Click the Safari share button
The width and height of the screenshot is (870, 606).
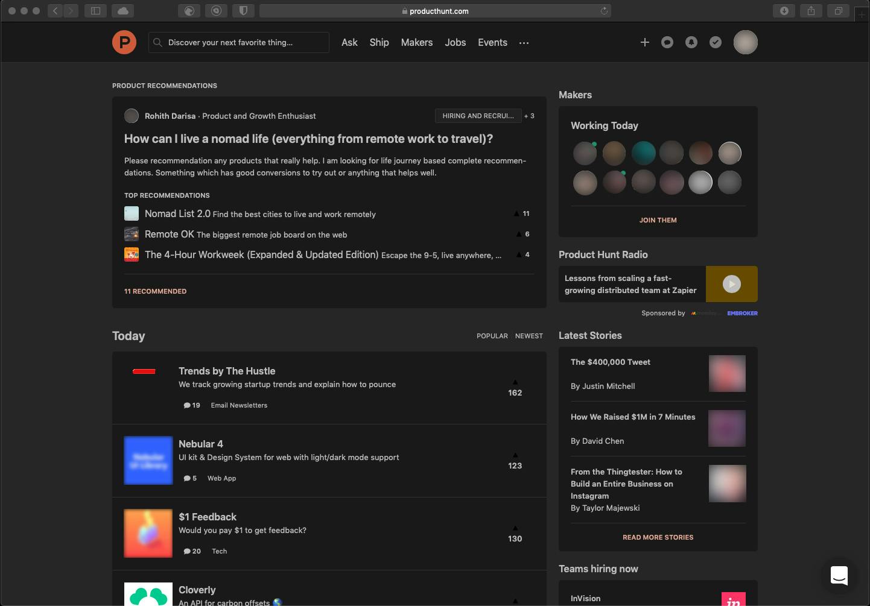pos(811,11)
